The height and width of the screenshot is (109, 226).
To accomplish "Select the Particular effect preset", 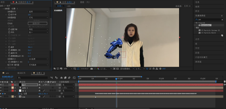I will tap(206, 25).
